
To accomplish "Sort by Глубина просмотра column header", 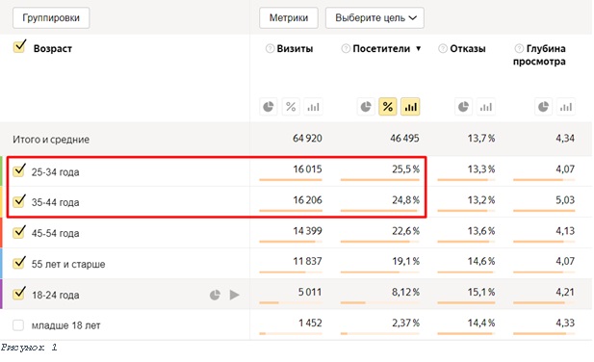I will click(x=539, y=55).
